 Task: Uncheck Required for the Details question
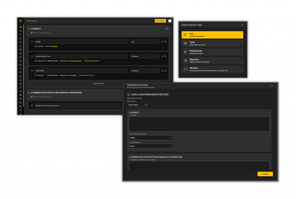tap(35, 46)
